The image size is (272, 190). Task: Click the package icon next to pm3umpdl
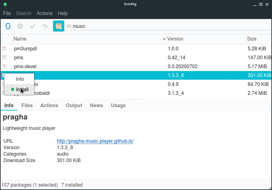[4, 49]
